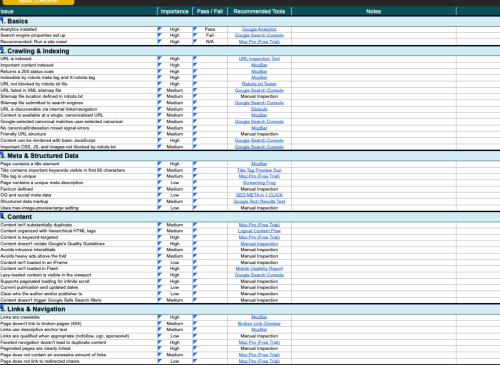Image resolution: width=500 pixels, height=375 pixels.
Task: Open MozBar link for Page contains a title element
Action: pyautogui.click(x=259, y=164)
